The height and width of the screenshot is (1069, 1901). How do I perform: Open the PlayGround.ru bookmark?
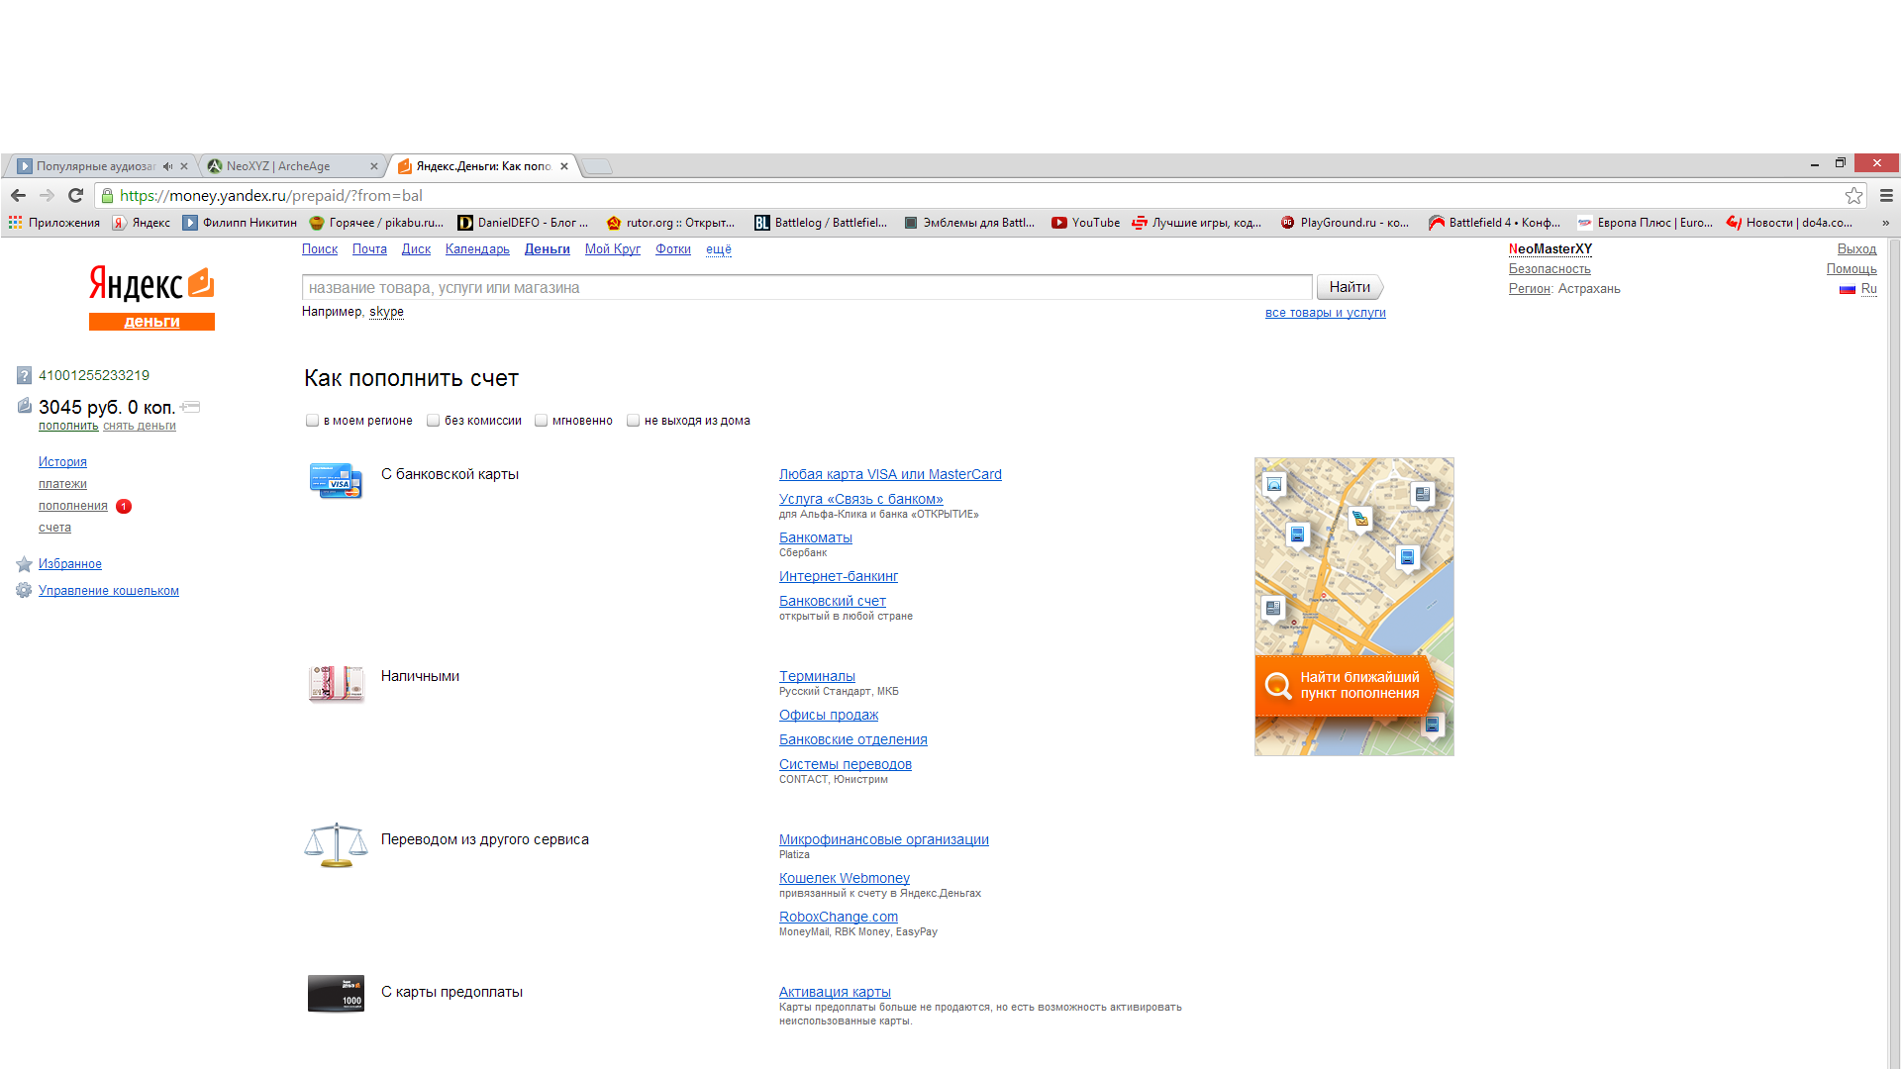tap(1345, 223)
